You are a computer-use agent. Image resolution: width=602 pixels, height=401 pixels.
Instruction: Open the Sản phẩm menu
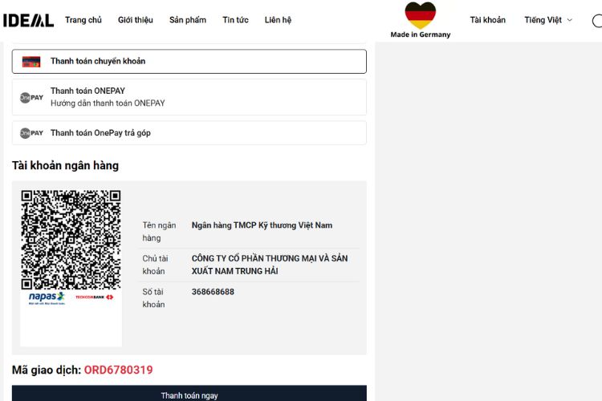click(x=188, y=20)
